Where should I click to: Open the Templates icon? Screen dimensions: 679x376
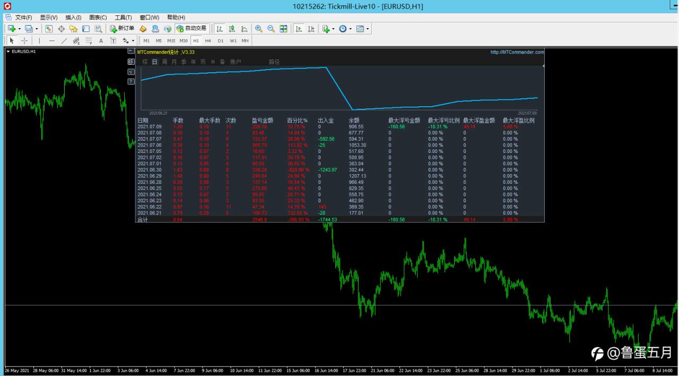(360, 29)
